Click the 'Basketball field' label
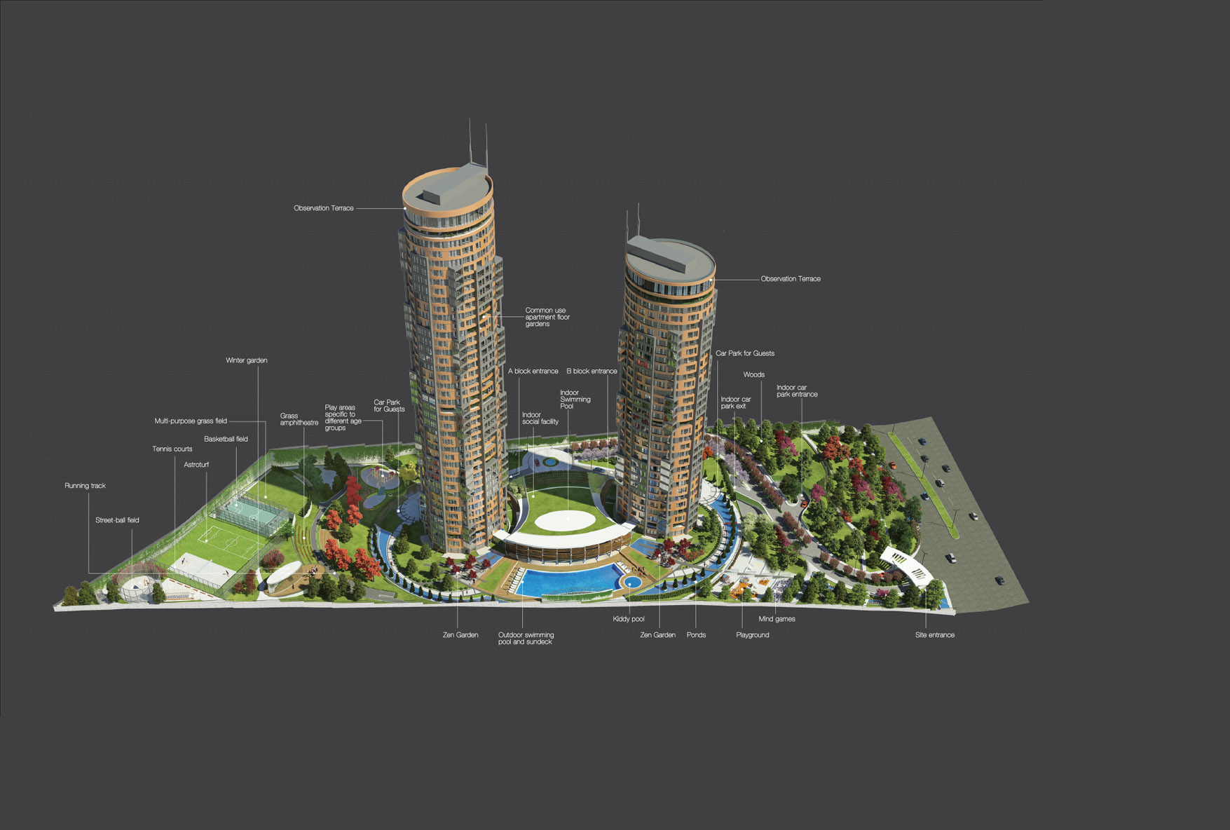Screen dimensions: 1230x830 pyautogui.click(x=226, y=440)
